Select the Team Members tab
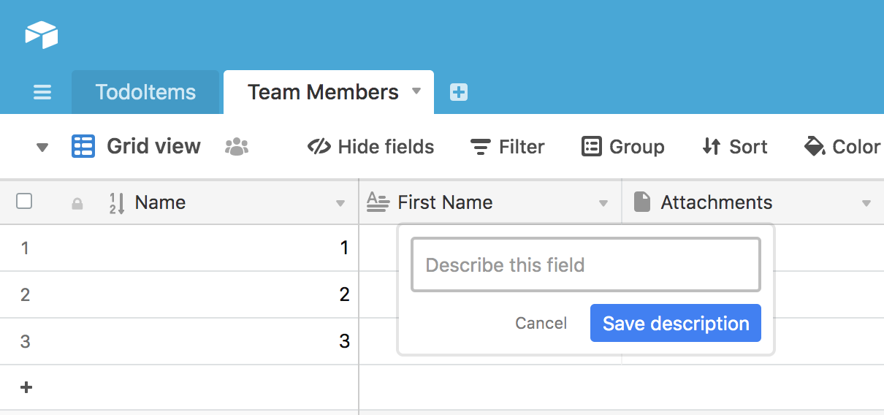Image resolution: width=884 pixels, height=415 pixels. point(323,92)
